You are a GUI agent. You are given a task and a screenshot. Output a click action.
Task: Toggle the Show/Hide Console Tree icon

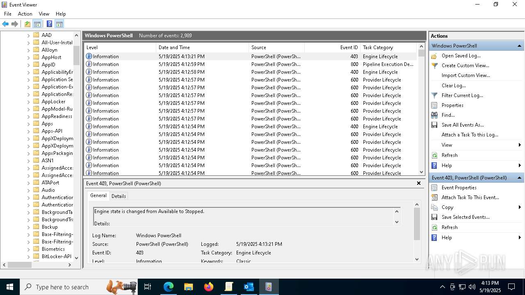pos(37,24)
